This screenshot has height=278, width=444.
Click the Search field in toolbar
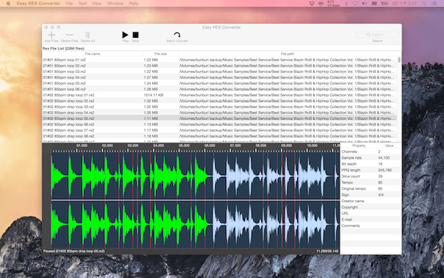tap(377, 34)
